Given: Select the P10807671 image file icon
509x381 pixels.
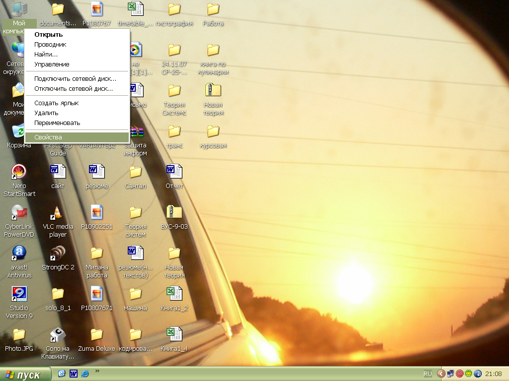Looking at the screenshot, I should pos(97,294).
